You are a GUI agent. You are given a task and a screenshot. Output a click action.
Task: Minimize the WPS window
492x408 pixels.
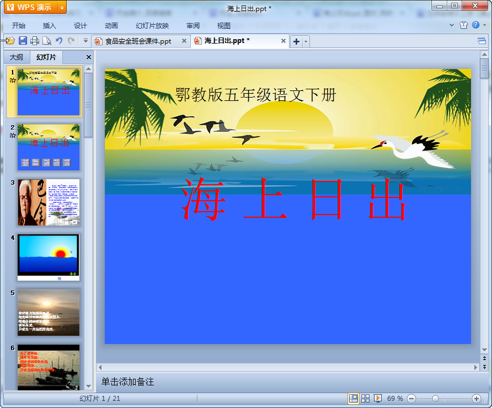pos(440,6)
